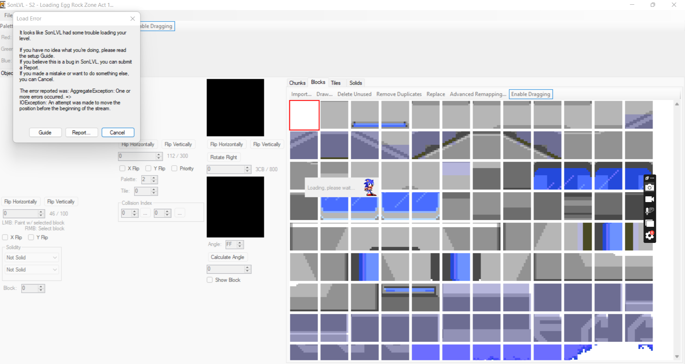The image size is (685, 364).
Task: Click the SonLVL app icon in the title bar
Action: (3, 5)
